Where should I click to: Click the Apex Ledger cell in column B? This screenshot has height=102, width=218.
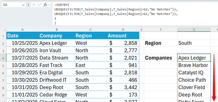[x=57, y=43]
